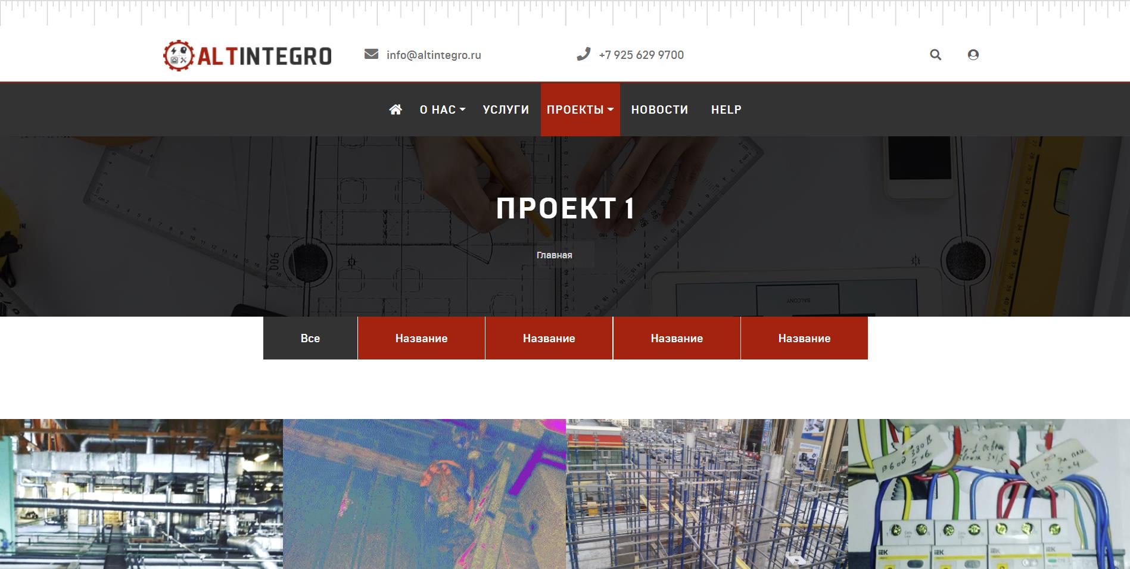Click the phone handset icon
Screen dimensions: 1130x569
(583, 54)
